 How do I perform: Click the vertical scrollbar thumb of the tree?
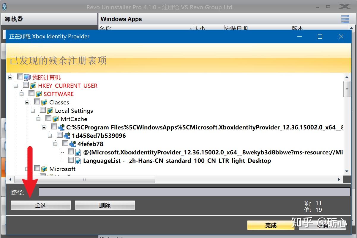[x=347, y=89]
